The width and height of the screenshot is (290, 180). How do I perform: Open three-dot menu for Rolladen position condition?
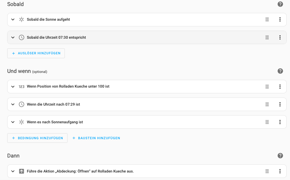pyautogui.click(x=280, y=87)
